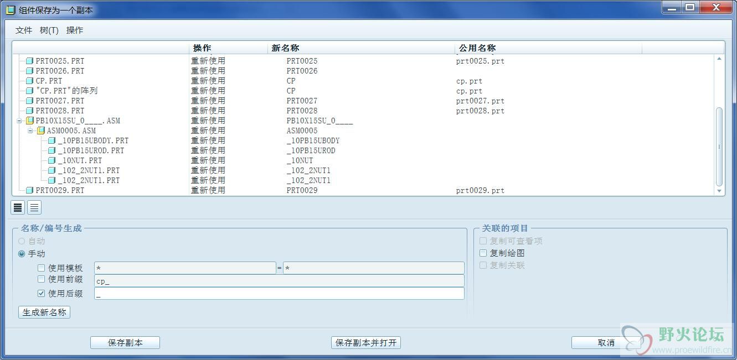The height and width of the screenshot is (360, 737).
Task: Tick the 复制绘图 checkbox
Action: pos(483,253)
